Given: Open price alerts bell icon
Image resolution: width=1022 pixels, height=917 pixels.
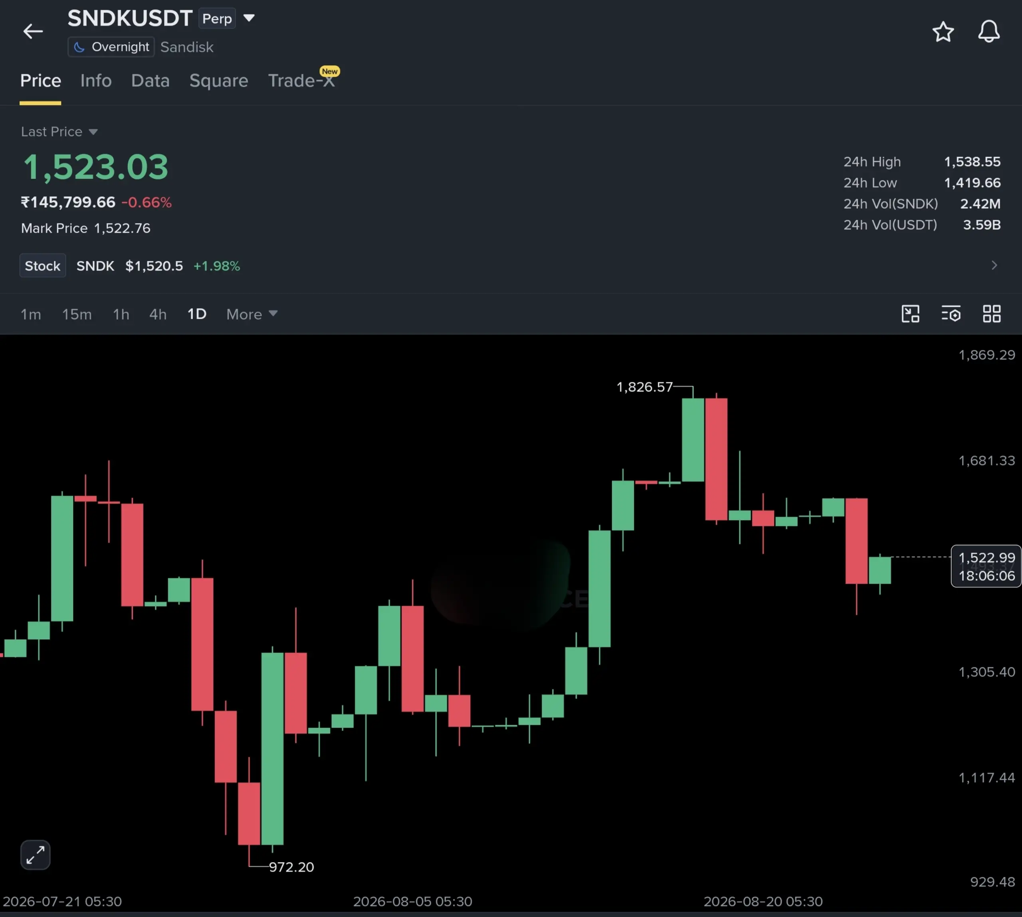Looking at the screenshot, I should click(x=989, y=31).
